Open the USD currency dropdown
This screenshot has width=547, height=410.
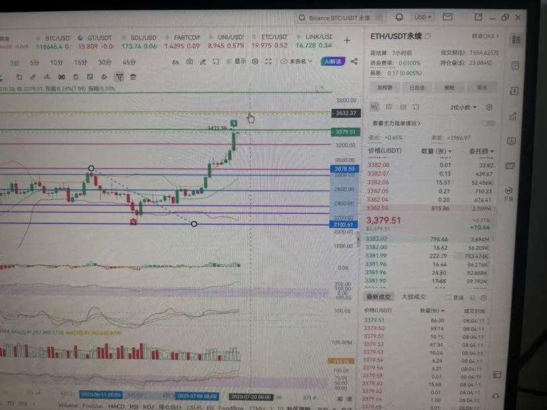pyautogui.click(x=423, y=17)
